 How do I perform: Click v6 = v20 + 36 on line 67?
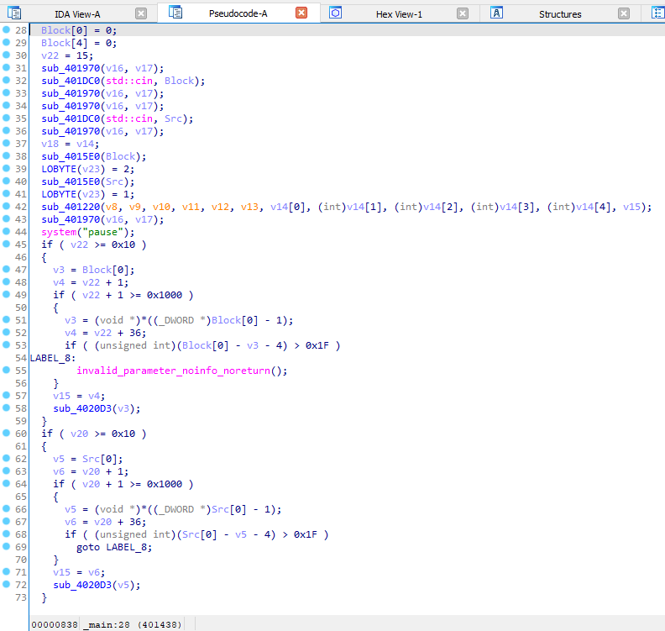coord(105,522)
